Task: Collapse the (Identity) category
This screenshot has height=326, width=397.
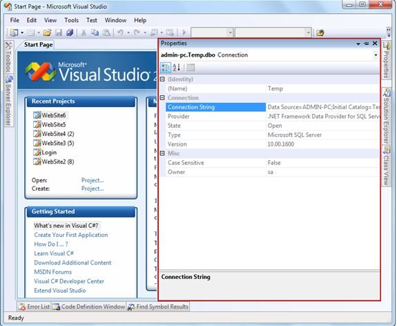Action: (x=162, y=79)
